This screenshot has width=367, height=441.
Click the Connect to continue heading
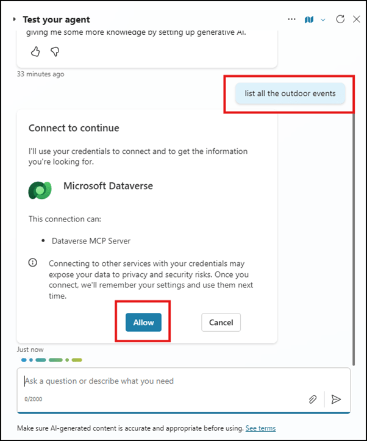[74, 128]
